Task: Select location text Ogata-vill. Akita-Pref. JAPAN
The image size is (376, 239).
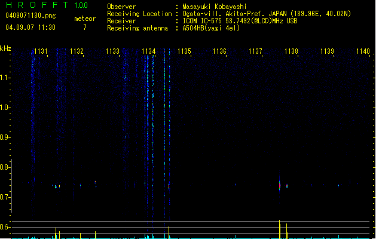Action: click(234, 14)
